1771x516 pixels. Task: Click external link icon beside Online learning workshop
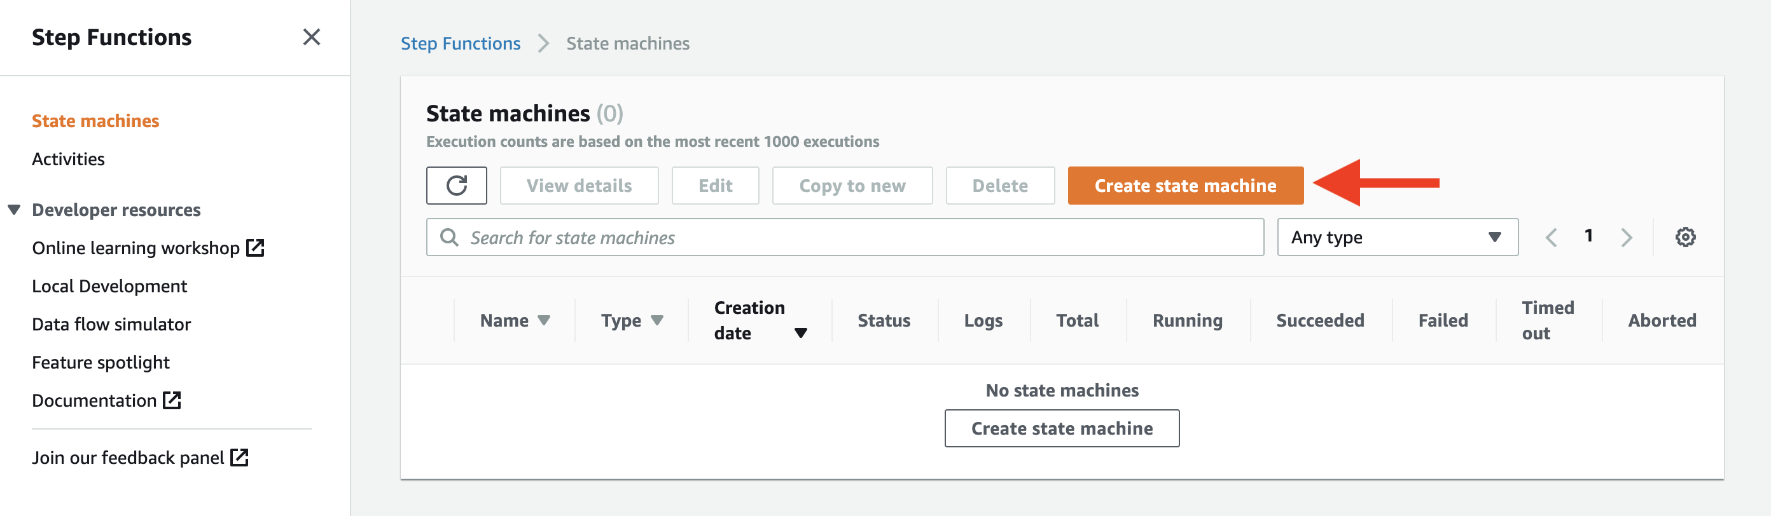(255, 247)
